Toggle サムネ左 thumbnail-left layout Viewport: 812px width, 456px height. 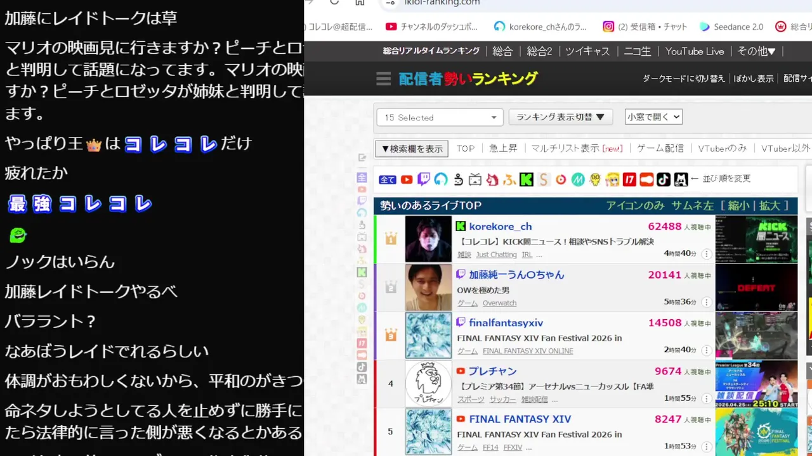(693, 205)
